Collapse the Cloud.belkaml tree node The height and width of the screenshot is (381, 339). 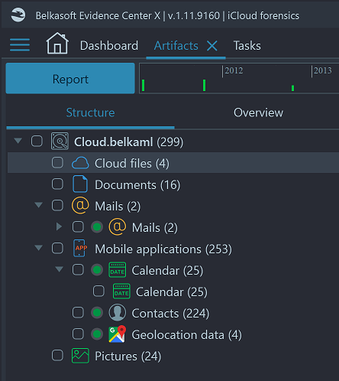(18, 141)
